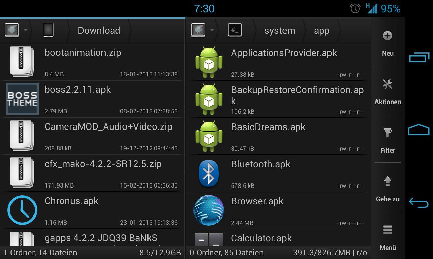Tap the Browser.apk globe icon
Screen dimensions: 433x259
[209, 210]
